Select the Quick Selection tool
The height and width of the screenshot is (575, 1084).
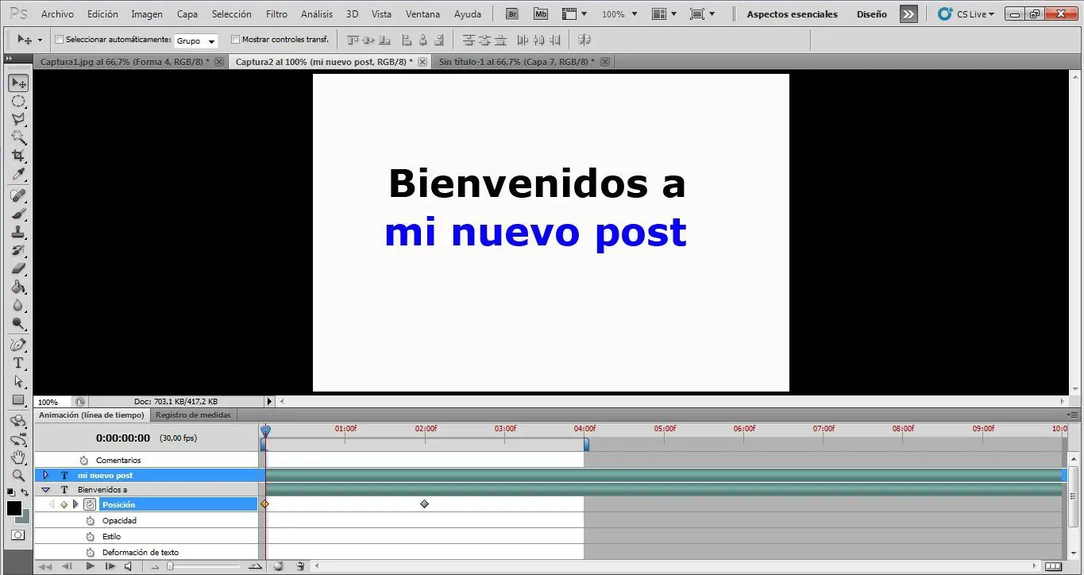pyautogui.click(x=18, y=138)
